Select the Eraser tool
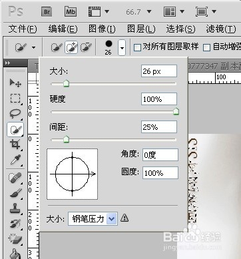Viewport: 241px width, 259px height. tap(15, 239)
